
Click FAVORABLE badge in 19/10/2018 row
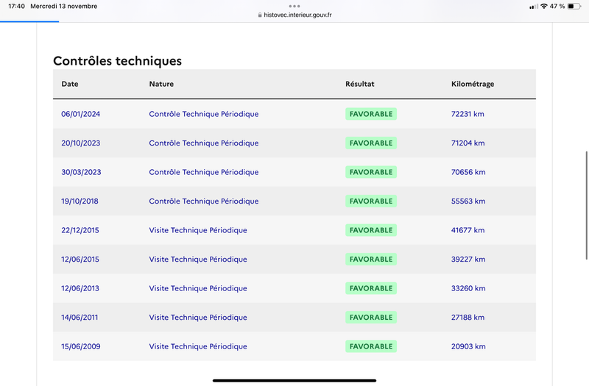pyautogui.click(x=371, y=201)
